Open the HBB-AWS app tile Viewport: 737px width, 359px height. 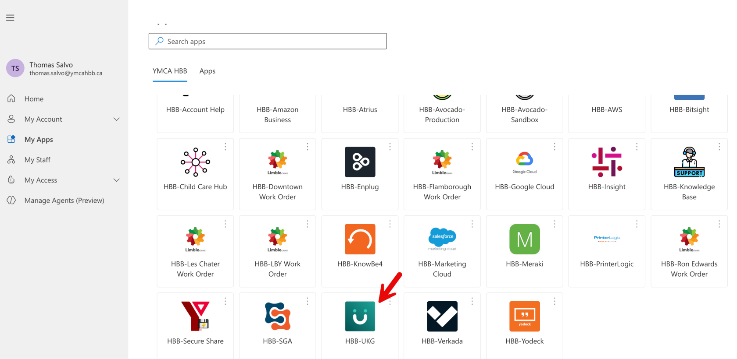(607, 113)
